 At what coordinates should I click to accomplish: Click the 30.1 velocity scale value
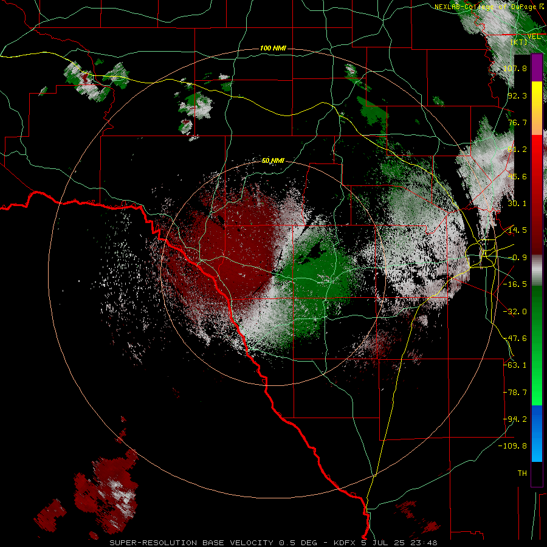517,204
